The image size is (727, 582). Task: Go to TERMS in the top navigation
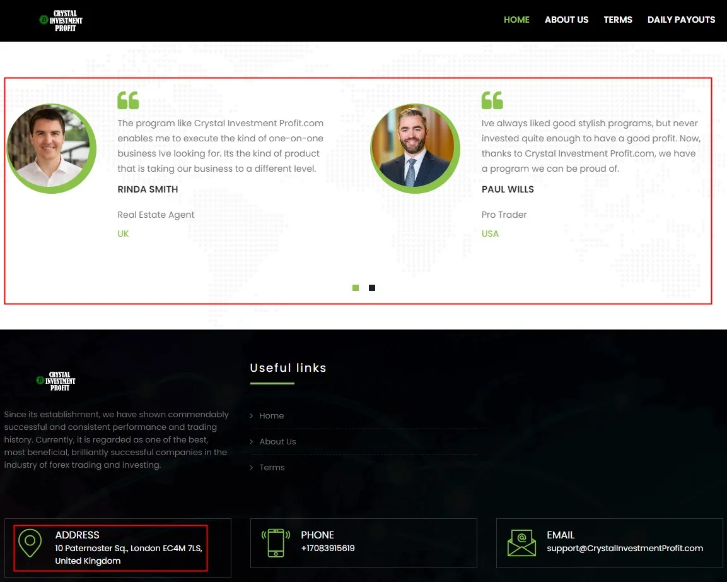(618, 20)
